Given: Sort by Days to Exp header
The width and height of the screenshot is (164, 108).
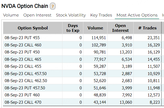Looking at the screenshot, I should [73, 28].
